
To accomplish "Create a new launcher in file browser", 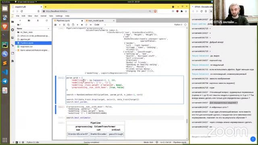I will (20, 21).
